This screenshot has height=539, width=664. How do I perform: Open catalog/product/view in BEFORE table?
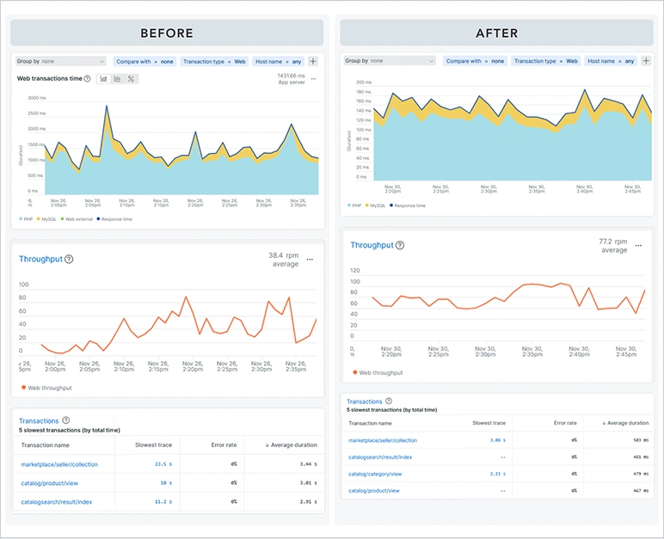click(x=50, y=483)
